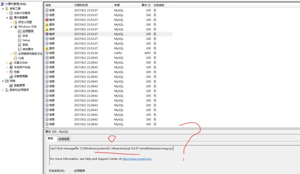Click the Can't find messagefile description text box

tap(174, 155)
